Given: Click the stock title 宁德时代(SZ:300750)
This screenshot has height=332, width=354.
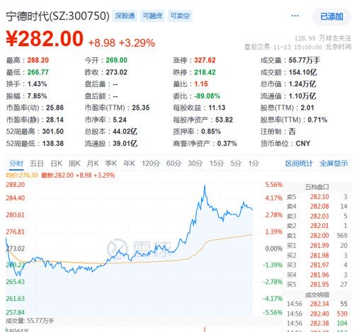Looking at the screenshot, I should pyautogui.click(x=57, y=16).
